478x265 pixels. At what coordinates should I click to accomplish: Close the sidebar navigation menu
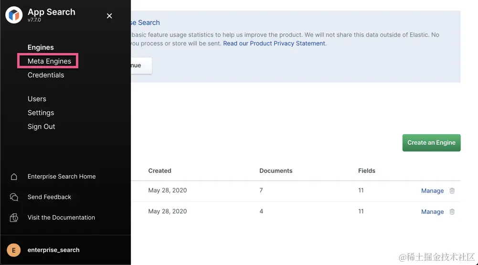[x=109, y=16]
